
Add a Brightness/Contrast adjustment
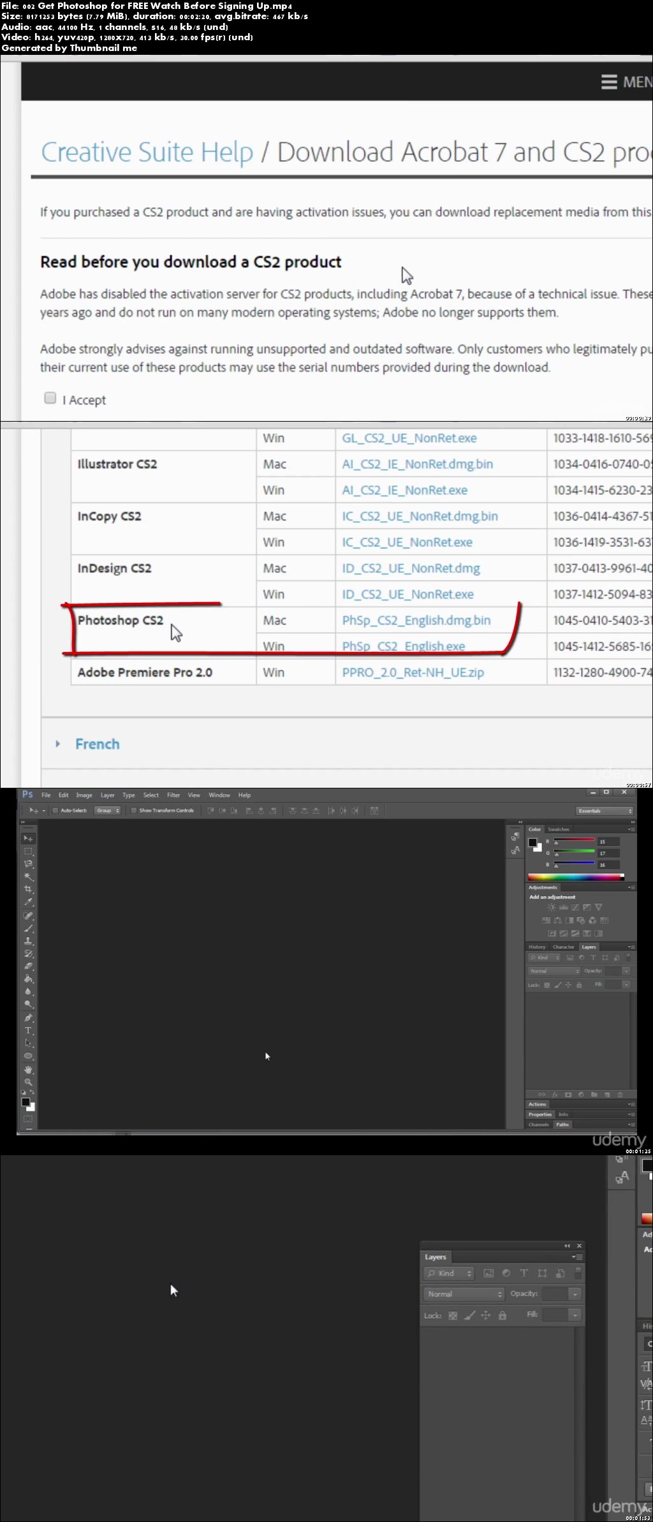[552, 907]
